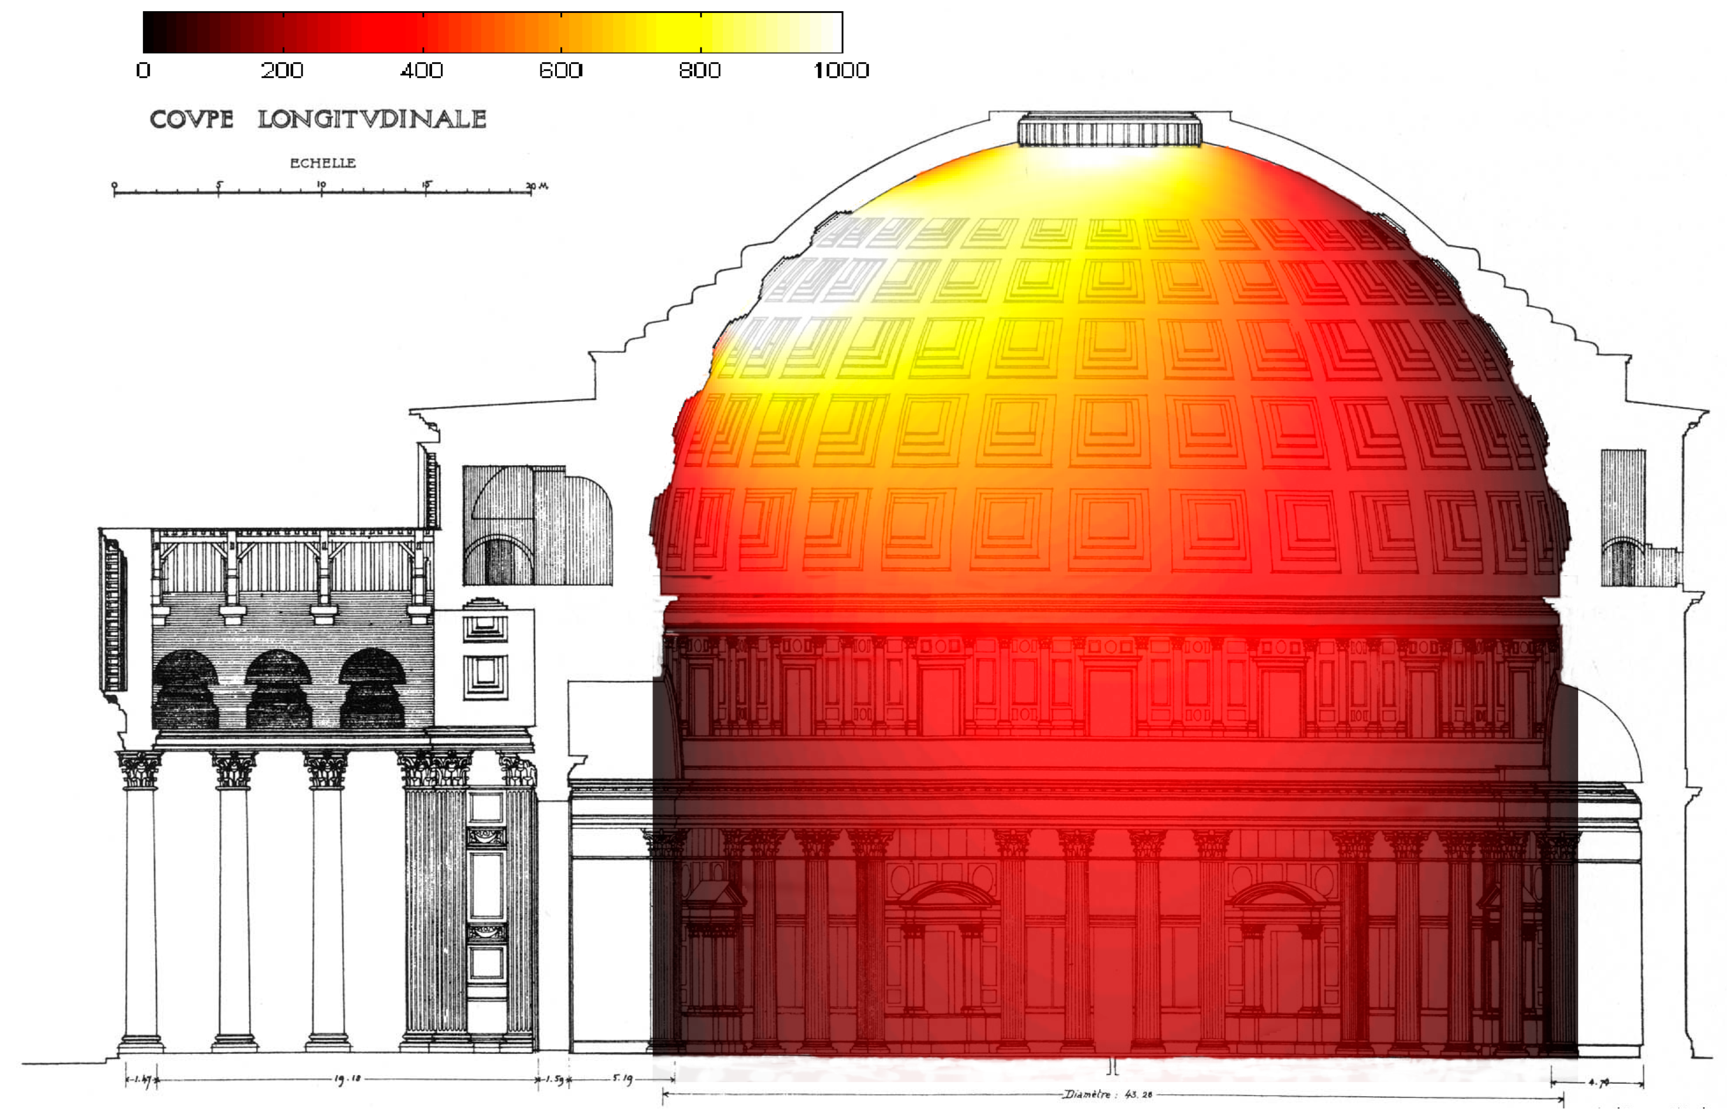Click the 15 mark on the ECHELLE scale
The width and height of the screenshot is (1727, 1119).
click(x=427, y=186)
